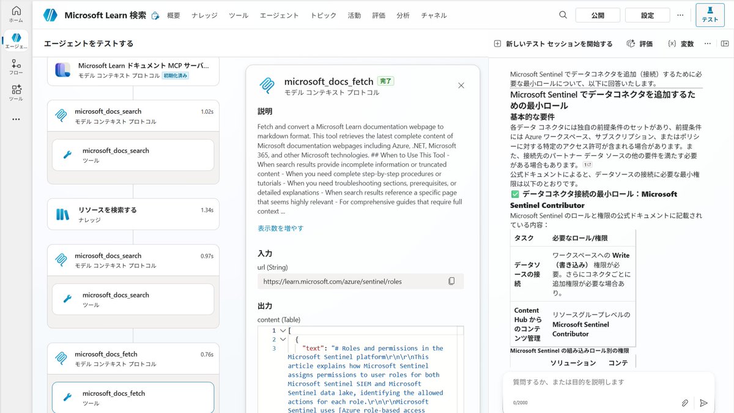Switch to the ツール tab
734x413 pixels.
(239, 15)
